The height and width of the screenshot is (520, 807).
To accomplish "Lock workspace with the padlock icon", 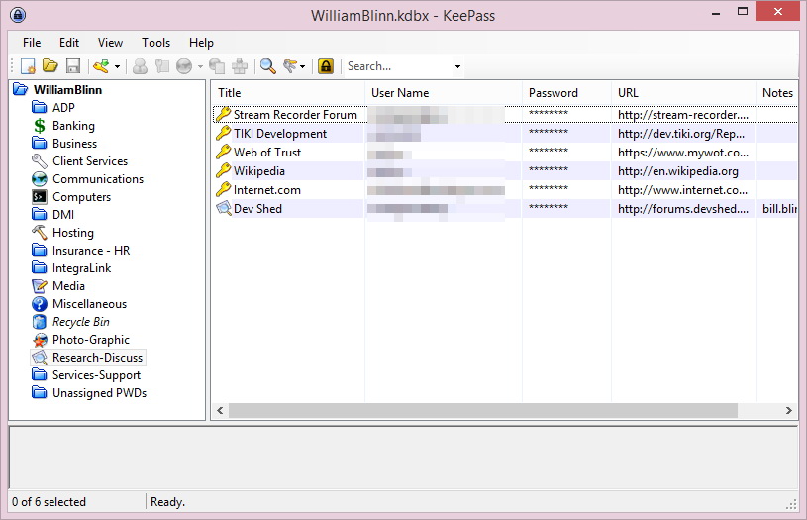I will (325, 66).
